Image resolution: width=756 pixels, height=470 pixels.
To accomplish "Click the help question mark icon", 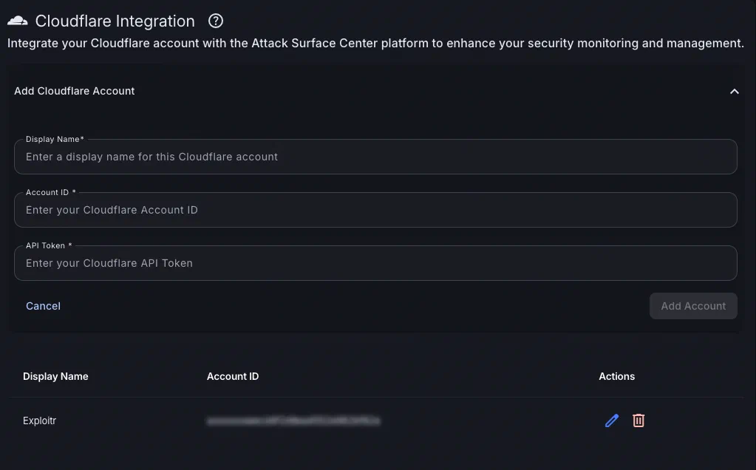I will coord(216,21).
